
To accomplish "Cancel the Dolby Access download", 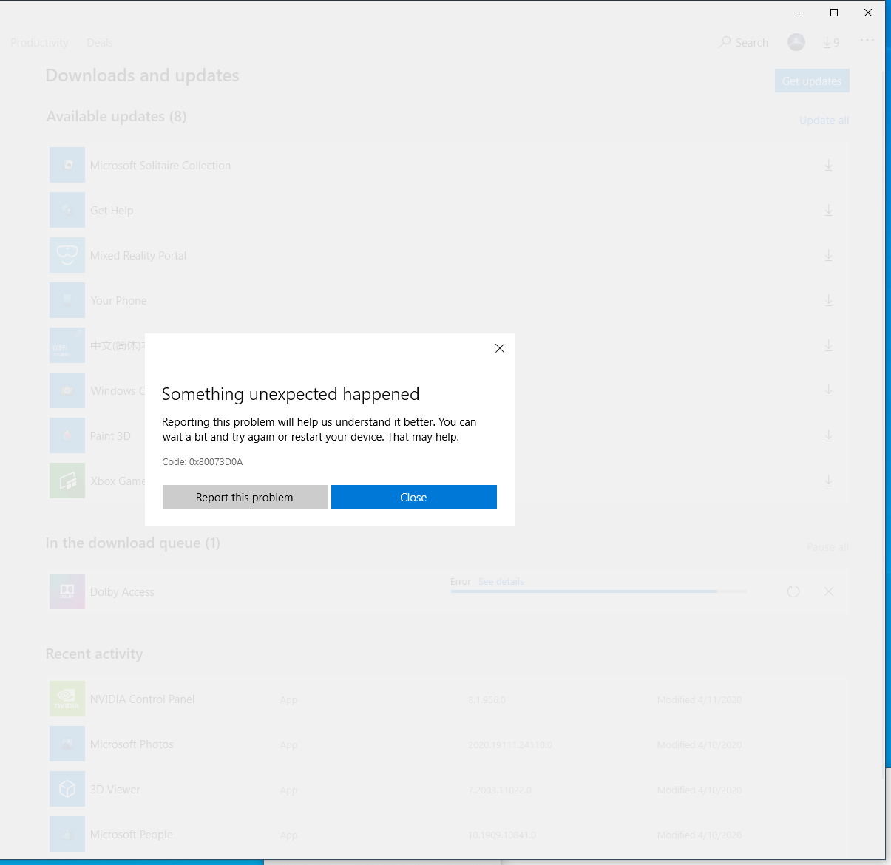I will coord(829,591).
